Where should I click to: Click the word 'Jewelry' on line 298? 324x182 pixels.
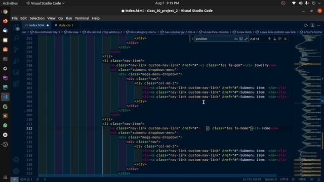tap(261, 65)
